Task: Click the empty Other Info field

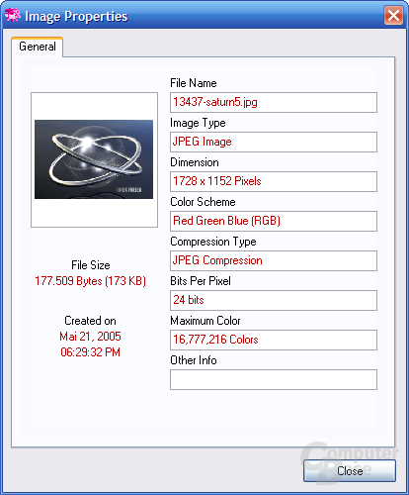Action: 274,379
